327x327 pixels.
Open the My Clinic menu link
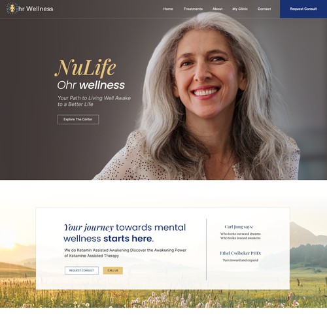(240, 9)
